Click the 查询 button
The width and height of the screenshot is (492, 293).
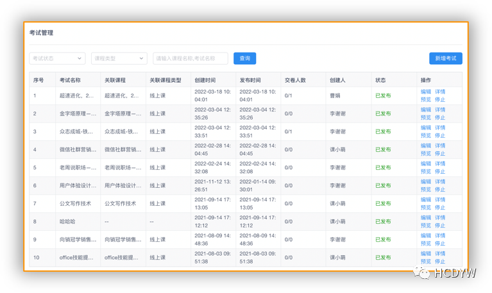click(x=245, y=58)
